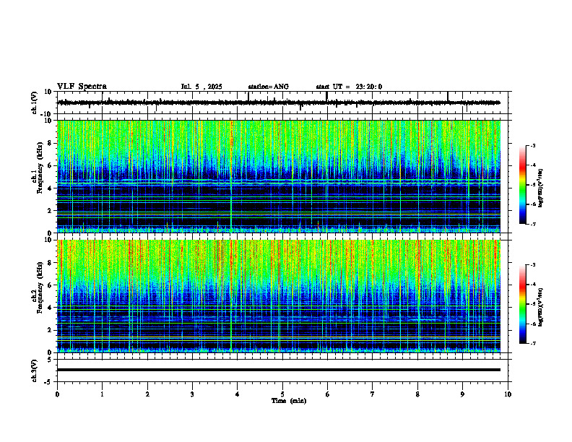Click time axis tick label "1"

tap(102, 394)
